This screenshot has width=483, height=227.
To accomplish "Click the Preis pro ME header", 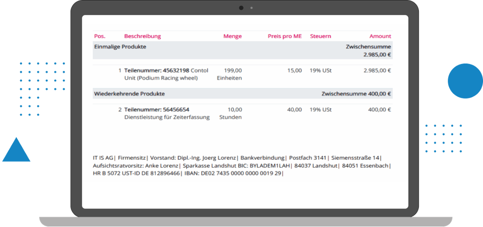I will (284, 36).
